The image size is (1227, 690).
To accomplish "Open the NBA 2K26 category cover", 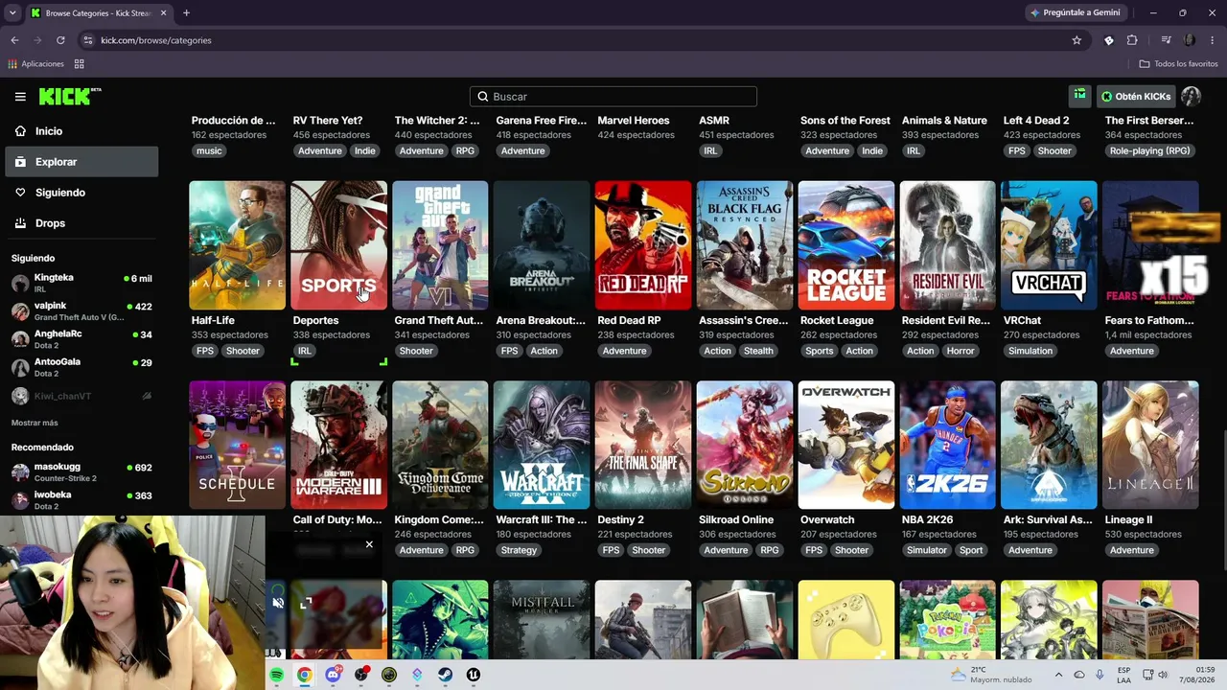I will (947, 445).
